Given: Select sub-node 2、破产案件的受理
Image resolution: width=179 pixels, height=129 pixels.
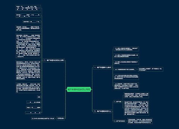Looking at the screenshot, I should pos(120,121).
